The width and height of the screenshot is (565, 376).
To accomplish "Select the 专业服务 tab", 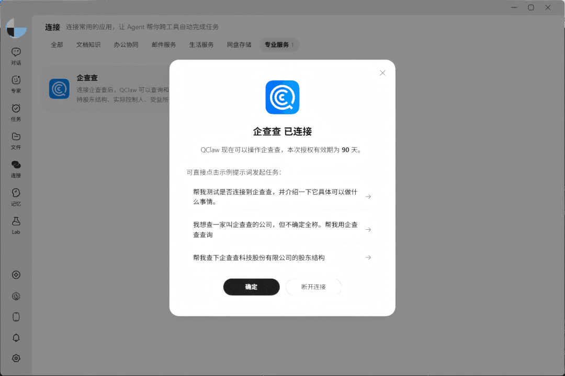I will [x=279, y=44].
